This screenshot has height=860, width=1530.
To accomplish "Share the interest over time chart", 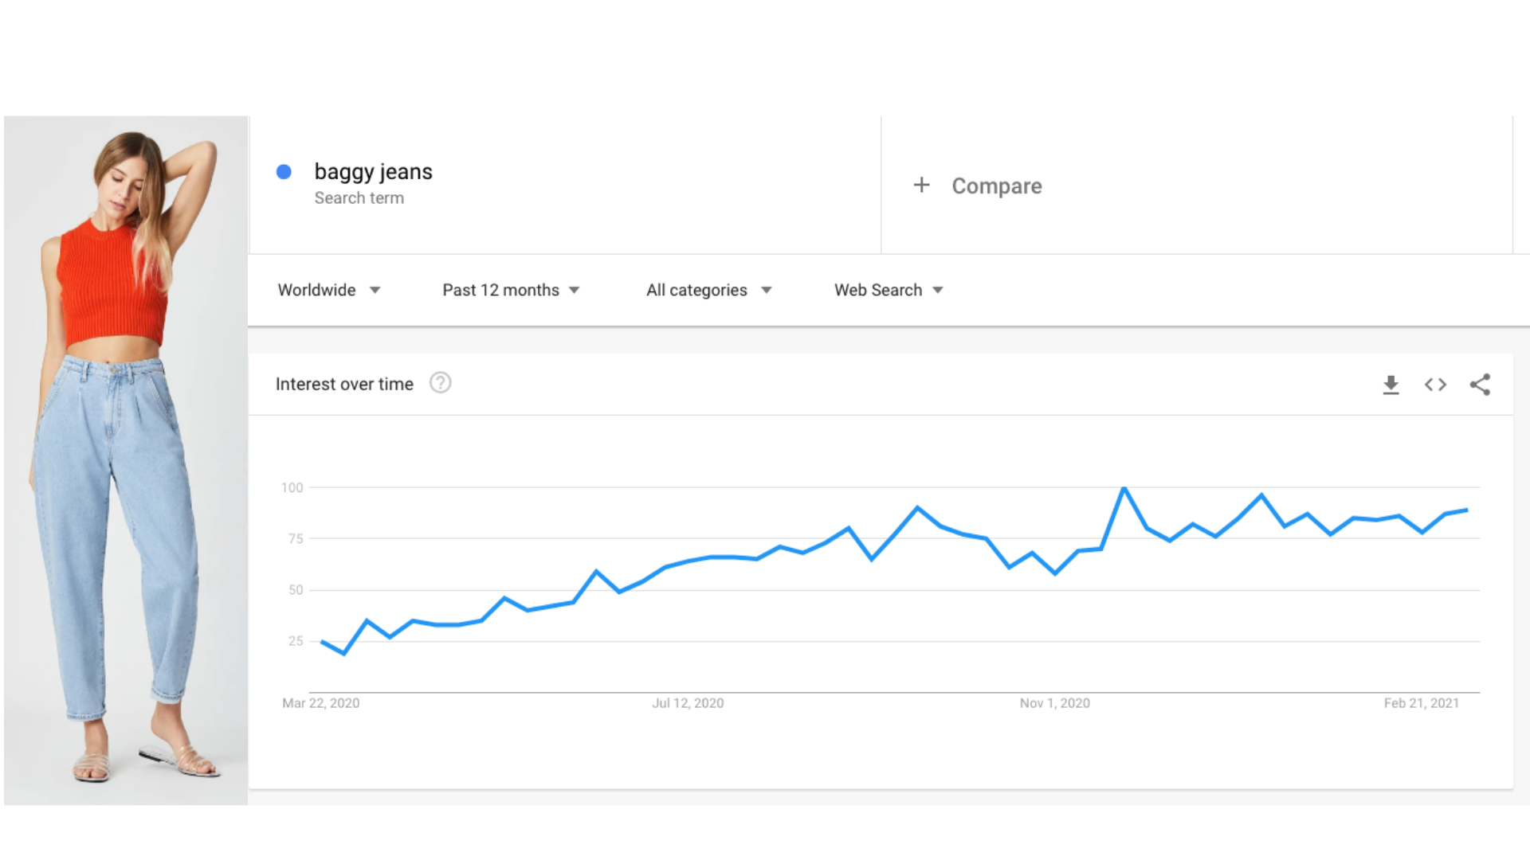I will (1480, 385).
